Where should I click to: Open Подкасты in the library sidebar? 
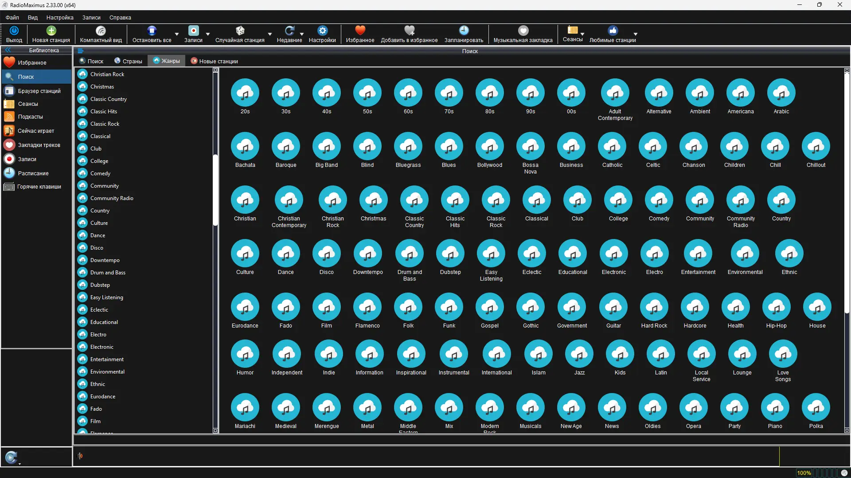(x=30, y=117)
